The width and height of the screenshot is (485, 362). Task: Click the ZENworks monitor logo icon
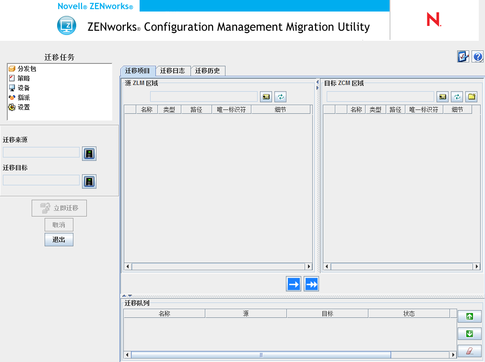(67, 25)
